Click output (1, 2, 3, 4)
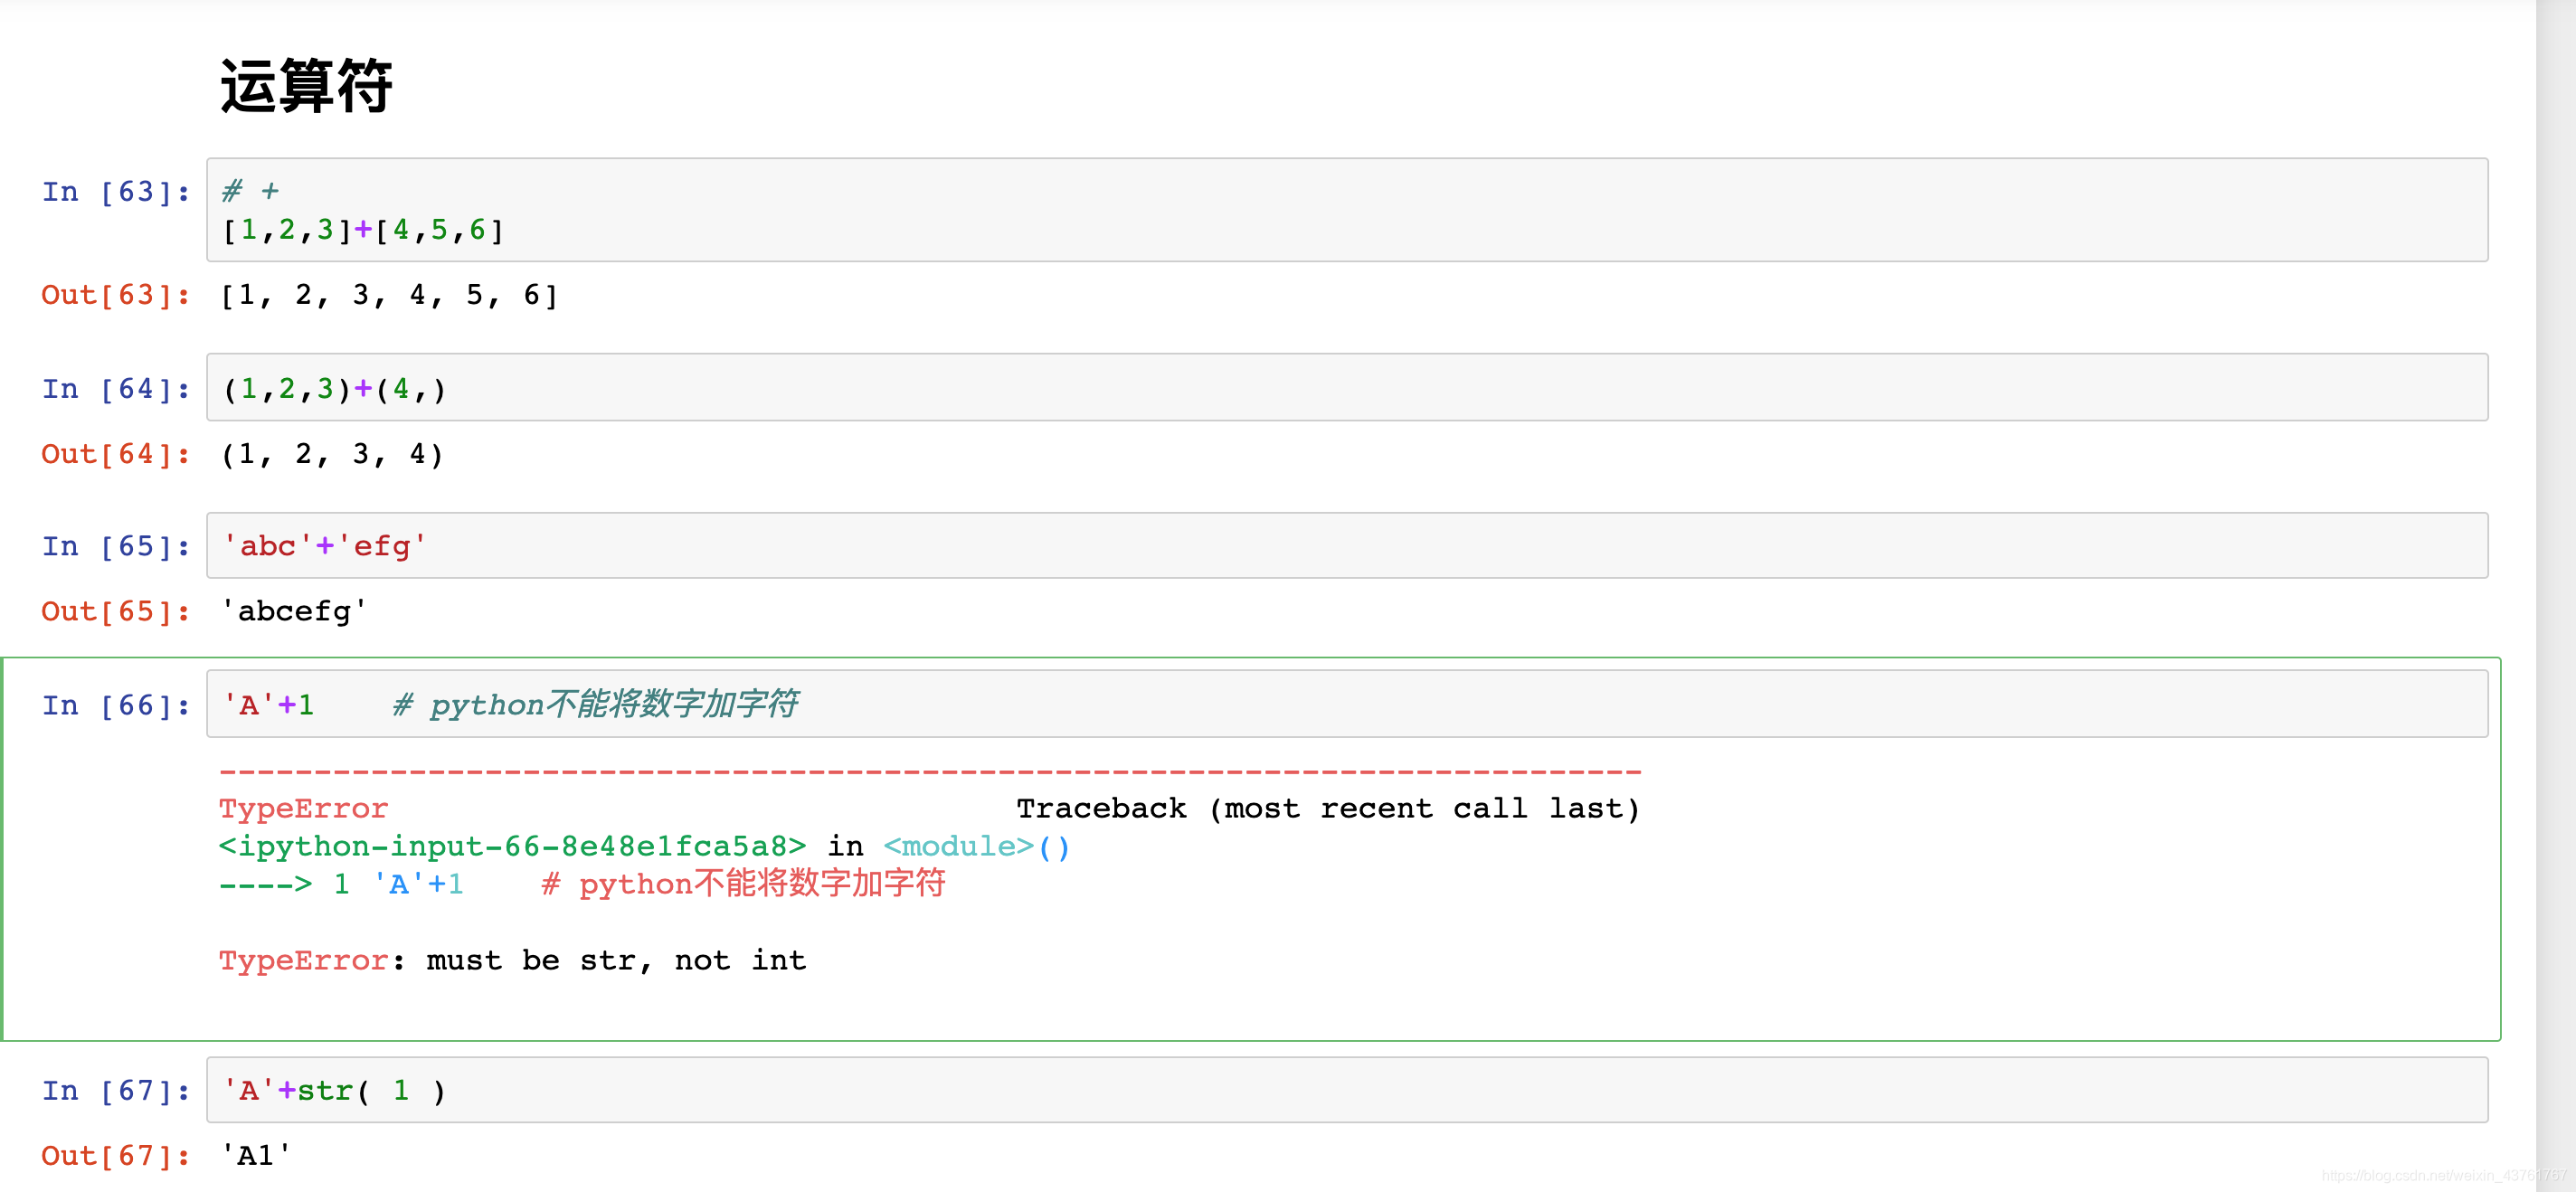Screen dimensions: 2576x1192 tap(332, 454)
